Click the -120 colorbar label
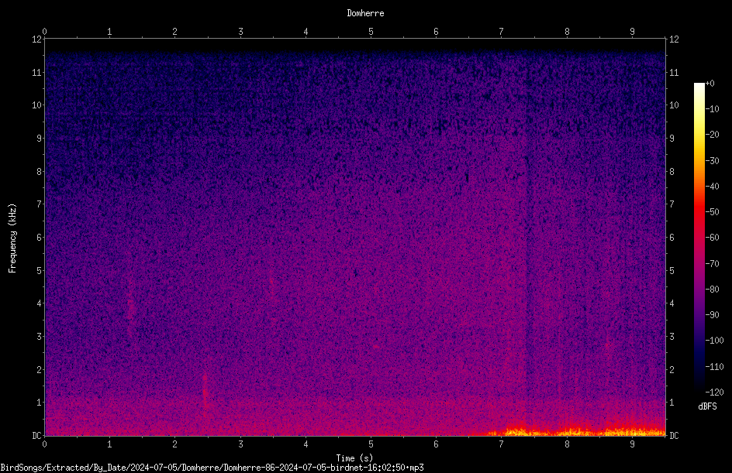 click(714, 392)
